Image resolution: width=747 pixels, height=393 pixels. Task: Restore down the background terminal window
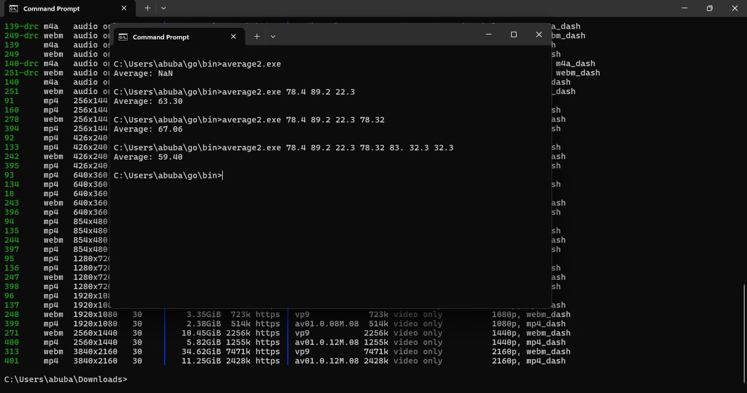coord(709,9)
